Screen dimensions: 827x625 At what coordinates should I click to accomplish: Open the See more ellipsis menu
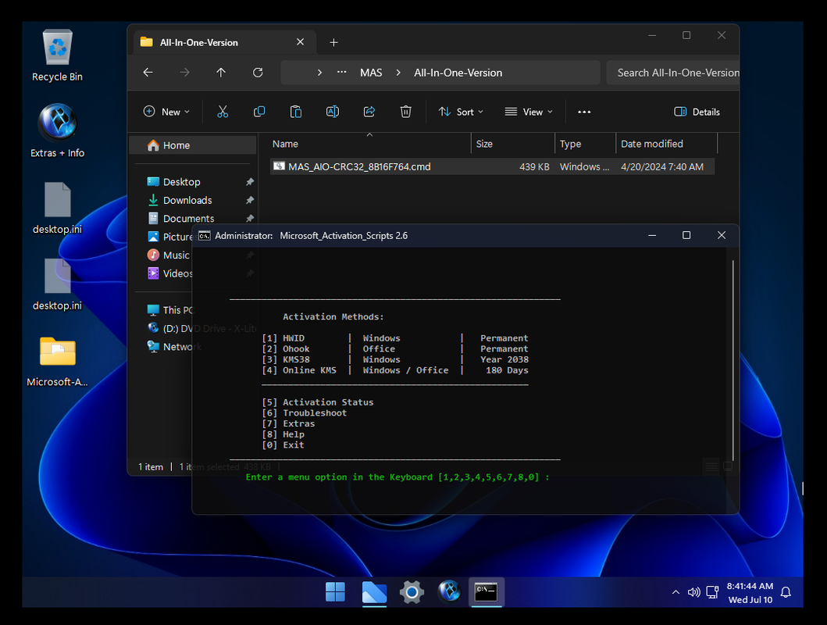point(584,112)
